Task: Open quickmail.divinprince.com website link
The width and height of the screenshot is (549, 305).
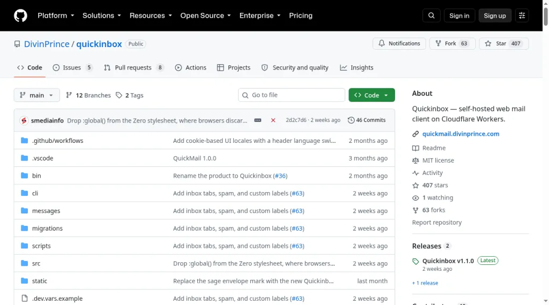Action: [x=461, y=134]
